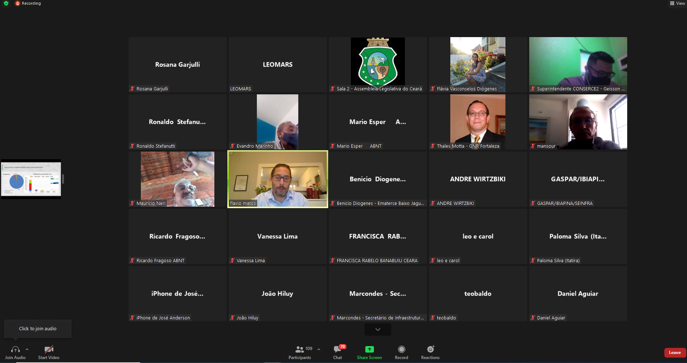Click muted mic icon on Rosana Garjulli tile
Viewport: 687px width, 363px height.
tap(132, 89)
